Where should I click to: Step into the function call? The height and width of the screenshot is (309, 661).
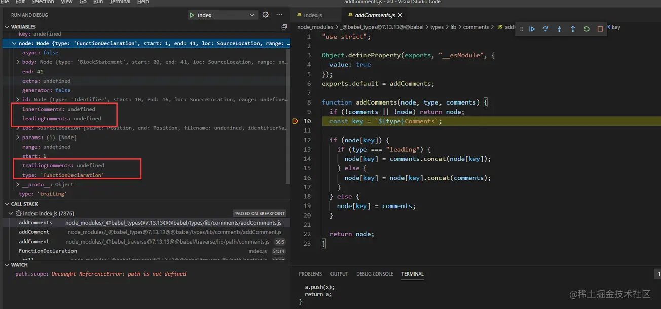(559, 29)
